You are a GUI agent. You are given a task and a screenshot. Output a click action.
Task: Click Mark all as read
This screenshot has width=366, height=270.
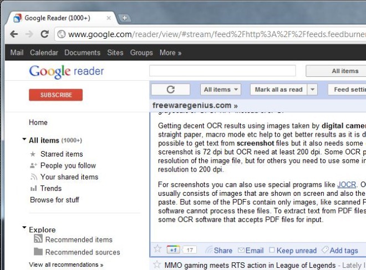(278, 90)
